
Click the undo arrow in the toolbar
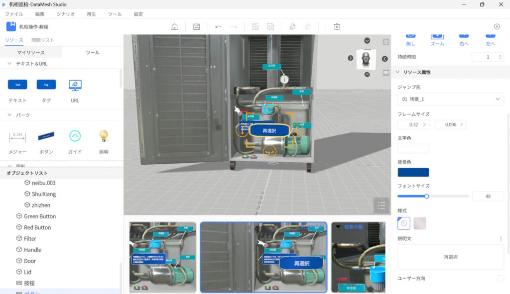[218, 27]
